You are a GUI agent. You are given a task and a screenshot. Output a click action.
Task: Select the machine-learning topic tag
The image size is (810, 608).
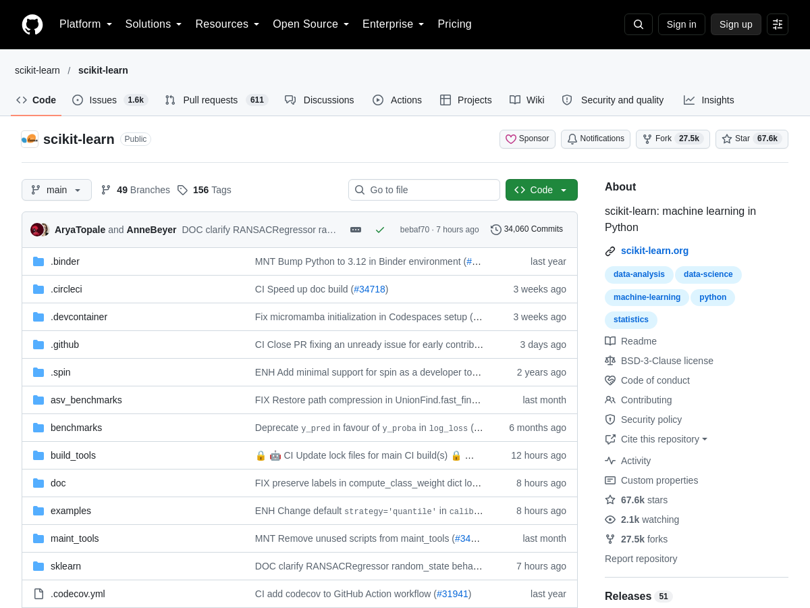(647, 297)
